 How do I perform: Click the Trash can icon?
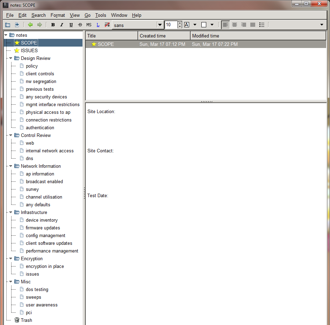[17, 320]
